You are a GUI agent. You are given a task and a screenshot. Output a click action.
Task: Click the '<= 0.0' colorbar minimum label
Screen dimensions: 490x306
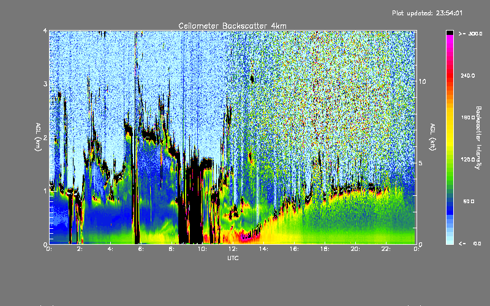(470, 243)
